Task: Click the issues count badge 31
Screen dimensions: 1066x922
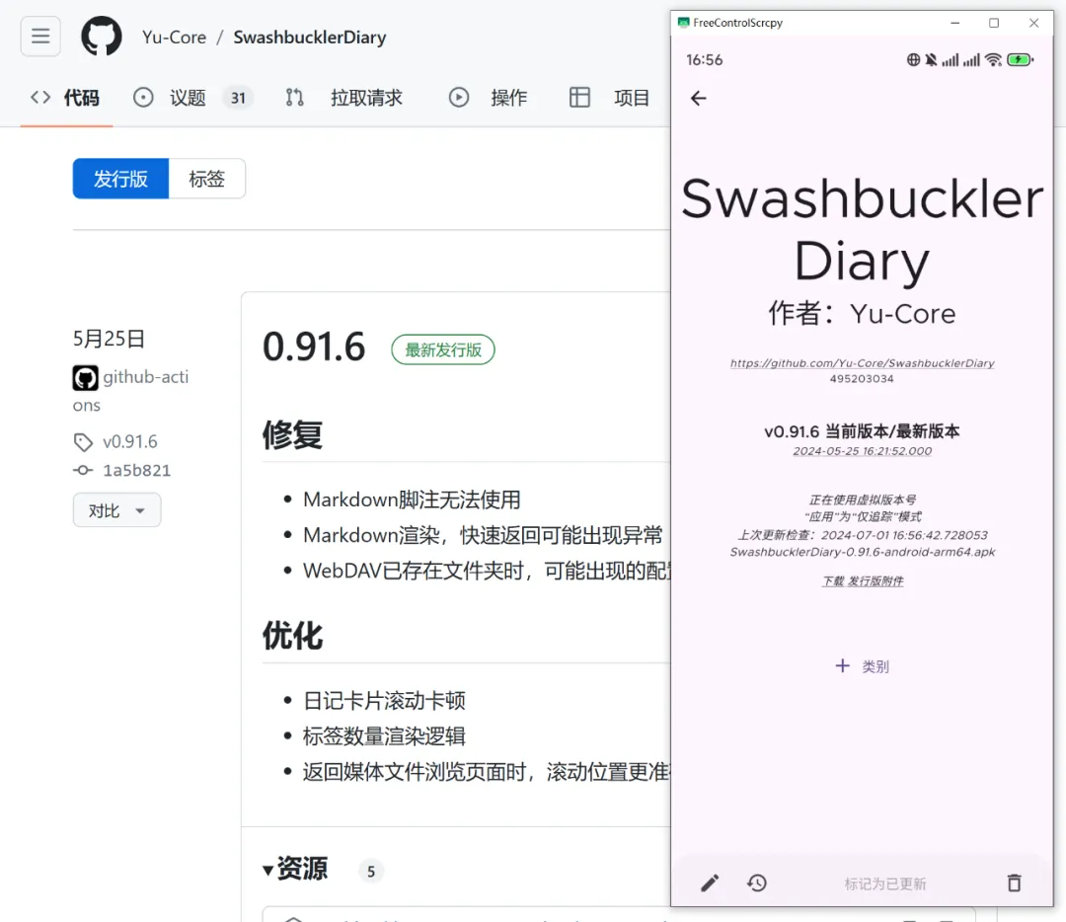Action: pyautogui.click(x=238, y=98)
